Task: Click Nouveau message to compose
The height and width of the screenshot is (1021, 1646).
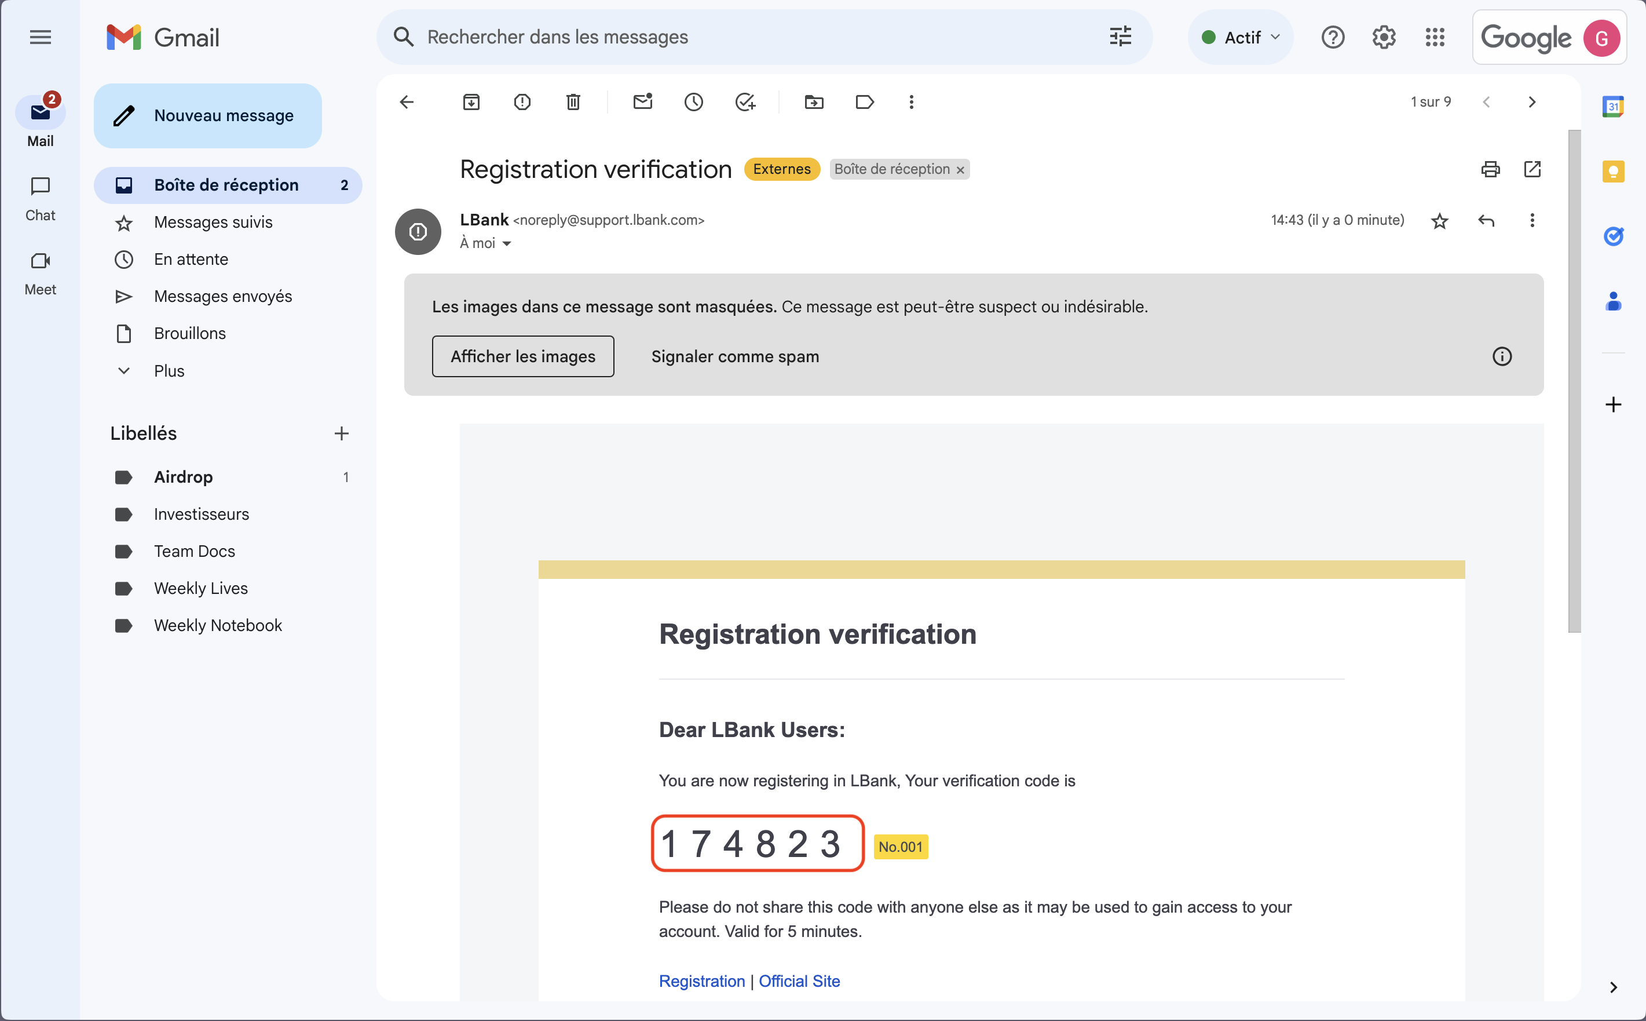Action: pos(208,115)
